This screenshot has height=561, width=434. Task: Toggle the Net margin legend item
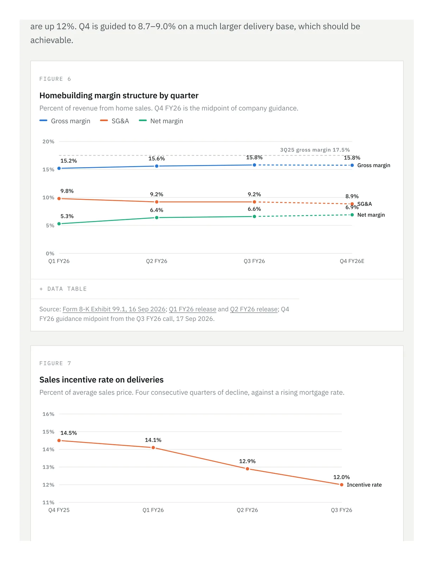[x=161, y=121]
